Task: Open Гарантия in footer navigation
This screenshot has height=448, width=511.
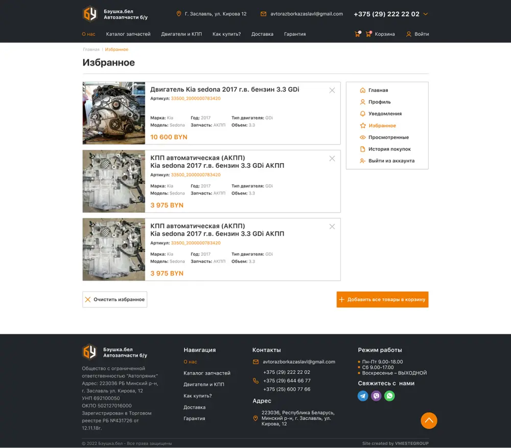Action: coord(194,418)
